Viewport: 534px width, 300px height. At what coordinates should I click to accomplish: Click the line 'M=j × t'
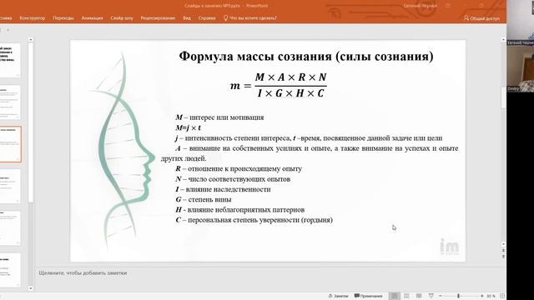[x=188, y=127]
